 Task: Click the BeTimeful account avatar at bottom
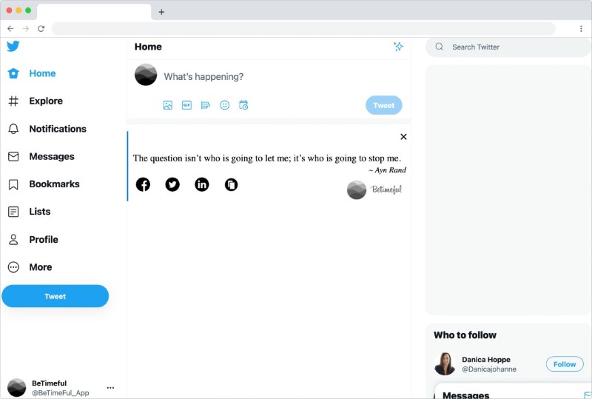(x=16, y=388)
